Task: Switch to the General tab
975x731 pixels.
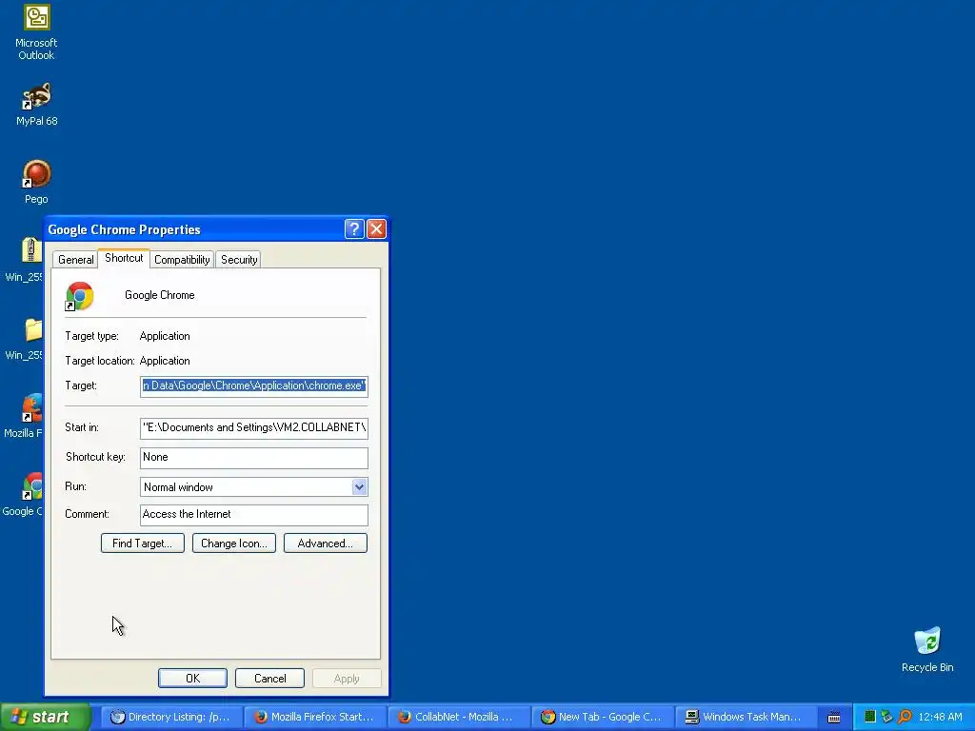Action: coord(76,260)
